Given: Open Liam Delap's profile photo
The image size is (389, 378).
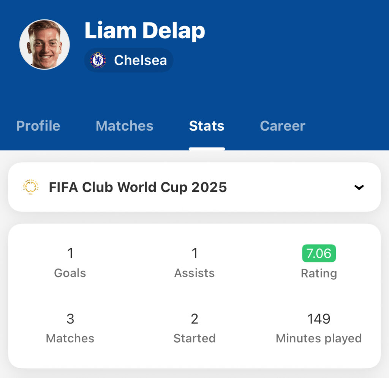Looking at the screenshot, I should 45,44.
